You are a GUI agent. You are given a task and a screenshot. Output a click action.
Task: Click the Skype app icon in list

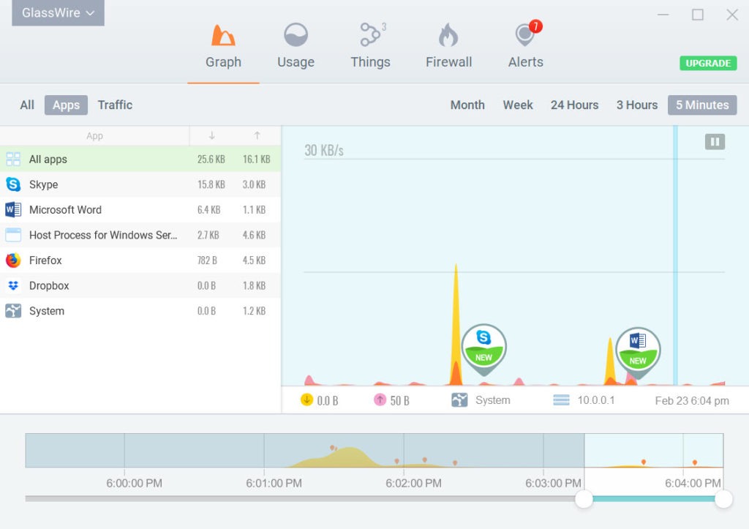point(13,184)
